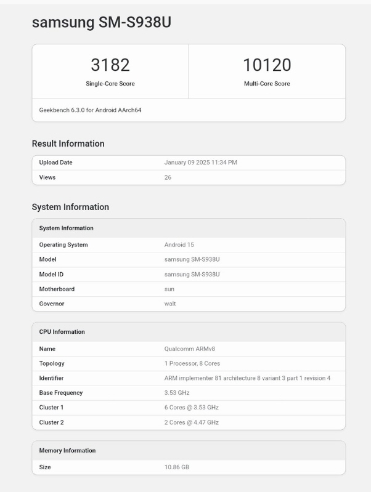Click the Multi-Core Score label
This screenshot has width=371, height=492.
(x=267, y=84)
